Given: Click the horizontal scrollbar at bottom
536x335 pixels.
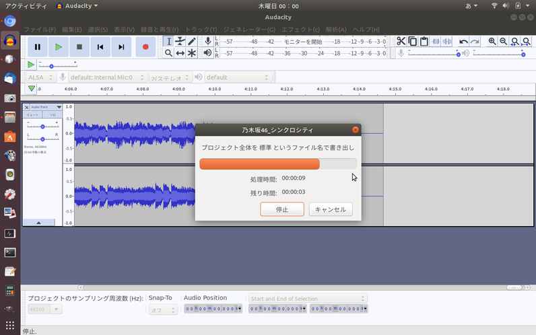Looking at the screenshot, I should click(x=302, y=287).
